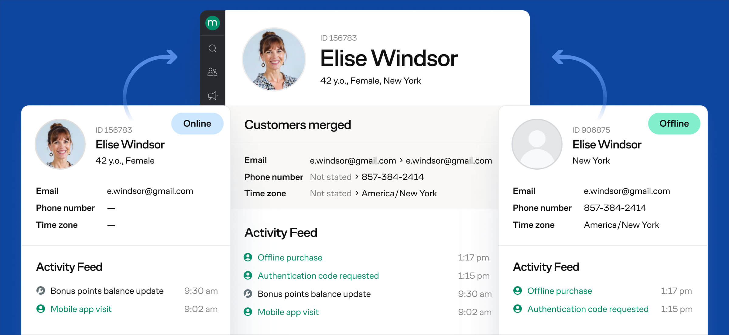Viewport: 729px width, 335px height.
Task: Click the green m logo icon
Action: [x=212, y=23]
